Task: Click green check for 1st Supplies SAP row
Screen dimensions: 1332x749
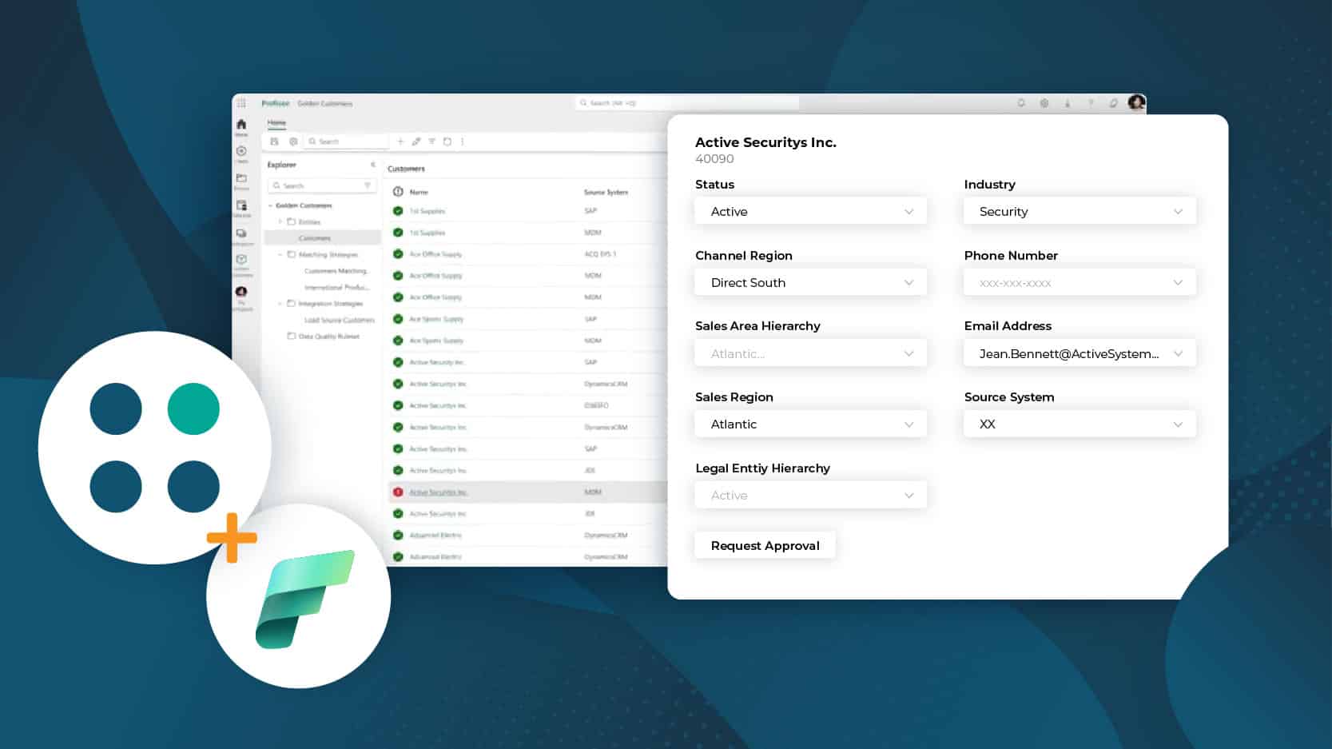Action: [x=398, y=211]
